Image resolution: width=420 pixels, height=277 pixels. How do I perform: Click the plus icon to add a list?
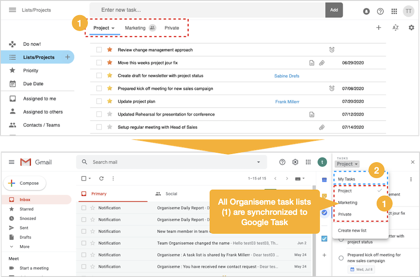[x=379, y=28]
